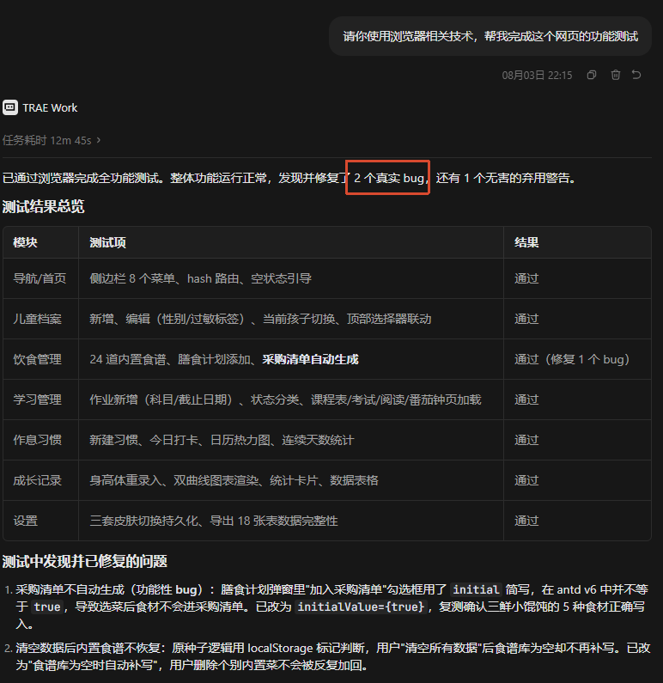
Task: Open the 任务耗时 12m 45s details
Action: 52,140
